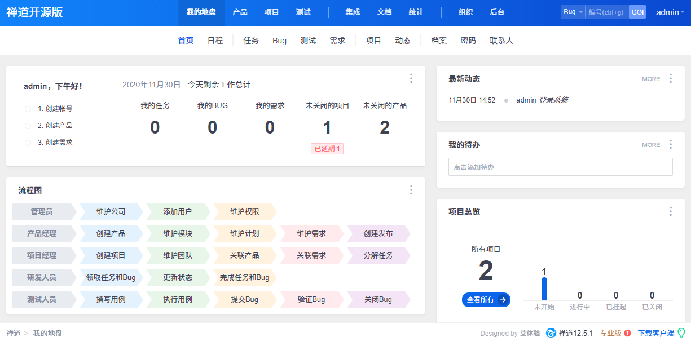Viewport: 691px width, 342px height.
Task: Click the 领取任务和Bug flowchart step
Action: 111,277
